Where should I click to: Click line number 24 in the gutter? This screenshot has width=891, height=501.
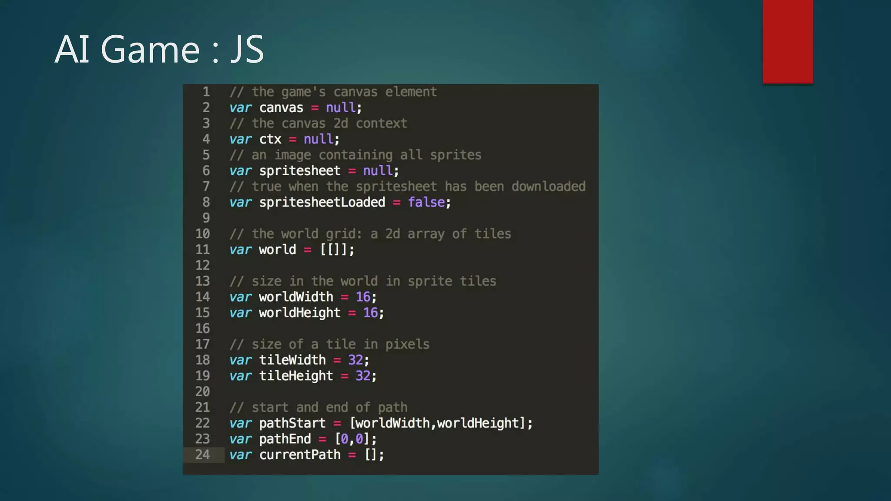(202, 454)
